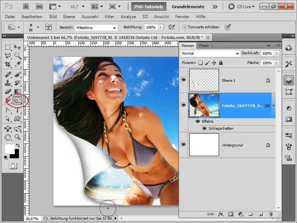Select the Type tool
This screenshot has height=223, width=297.
pyautogui.click(x=17, y=110)
